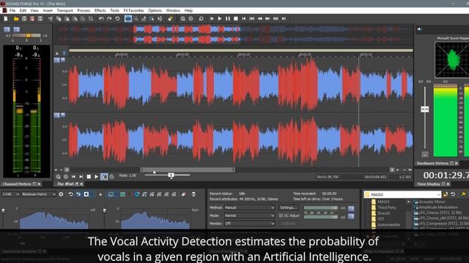Viewport: 469px width, 263px height.
Task: Toggle the upper channel enable button in waveform
Action: (x=56, y=60)
